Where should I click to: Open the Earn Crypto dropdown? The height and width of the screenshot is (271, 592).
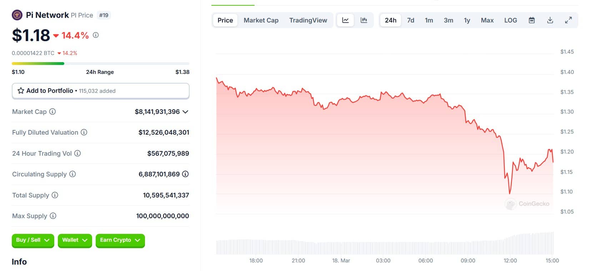click(x=120, y=240)
